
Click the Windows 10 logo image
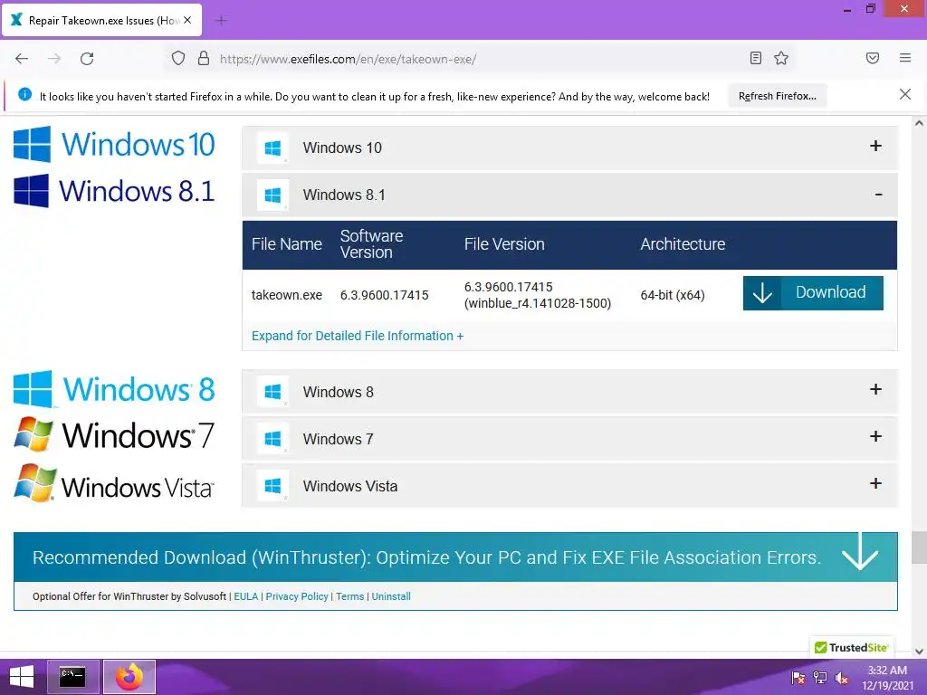tap(114, 144)
